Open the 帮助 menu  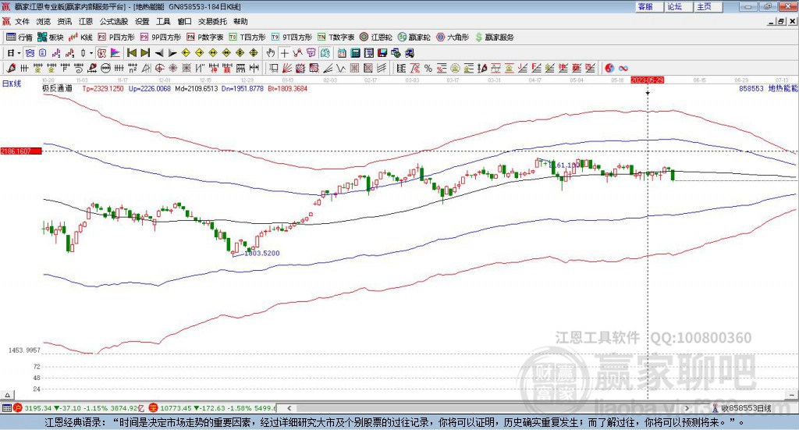point(240,21)
